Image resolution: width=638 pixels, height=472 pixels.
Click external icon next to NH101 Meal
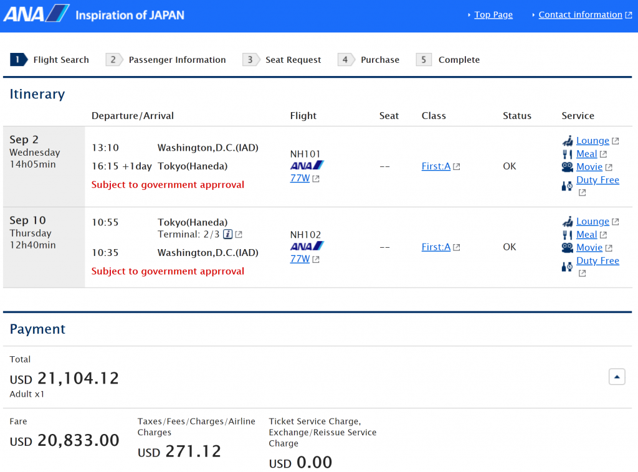coord(603,154)
